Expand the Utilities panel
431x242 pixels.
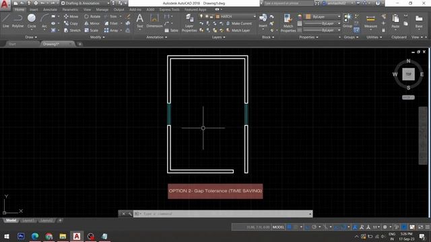coord(374,37)
